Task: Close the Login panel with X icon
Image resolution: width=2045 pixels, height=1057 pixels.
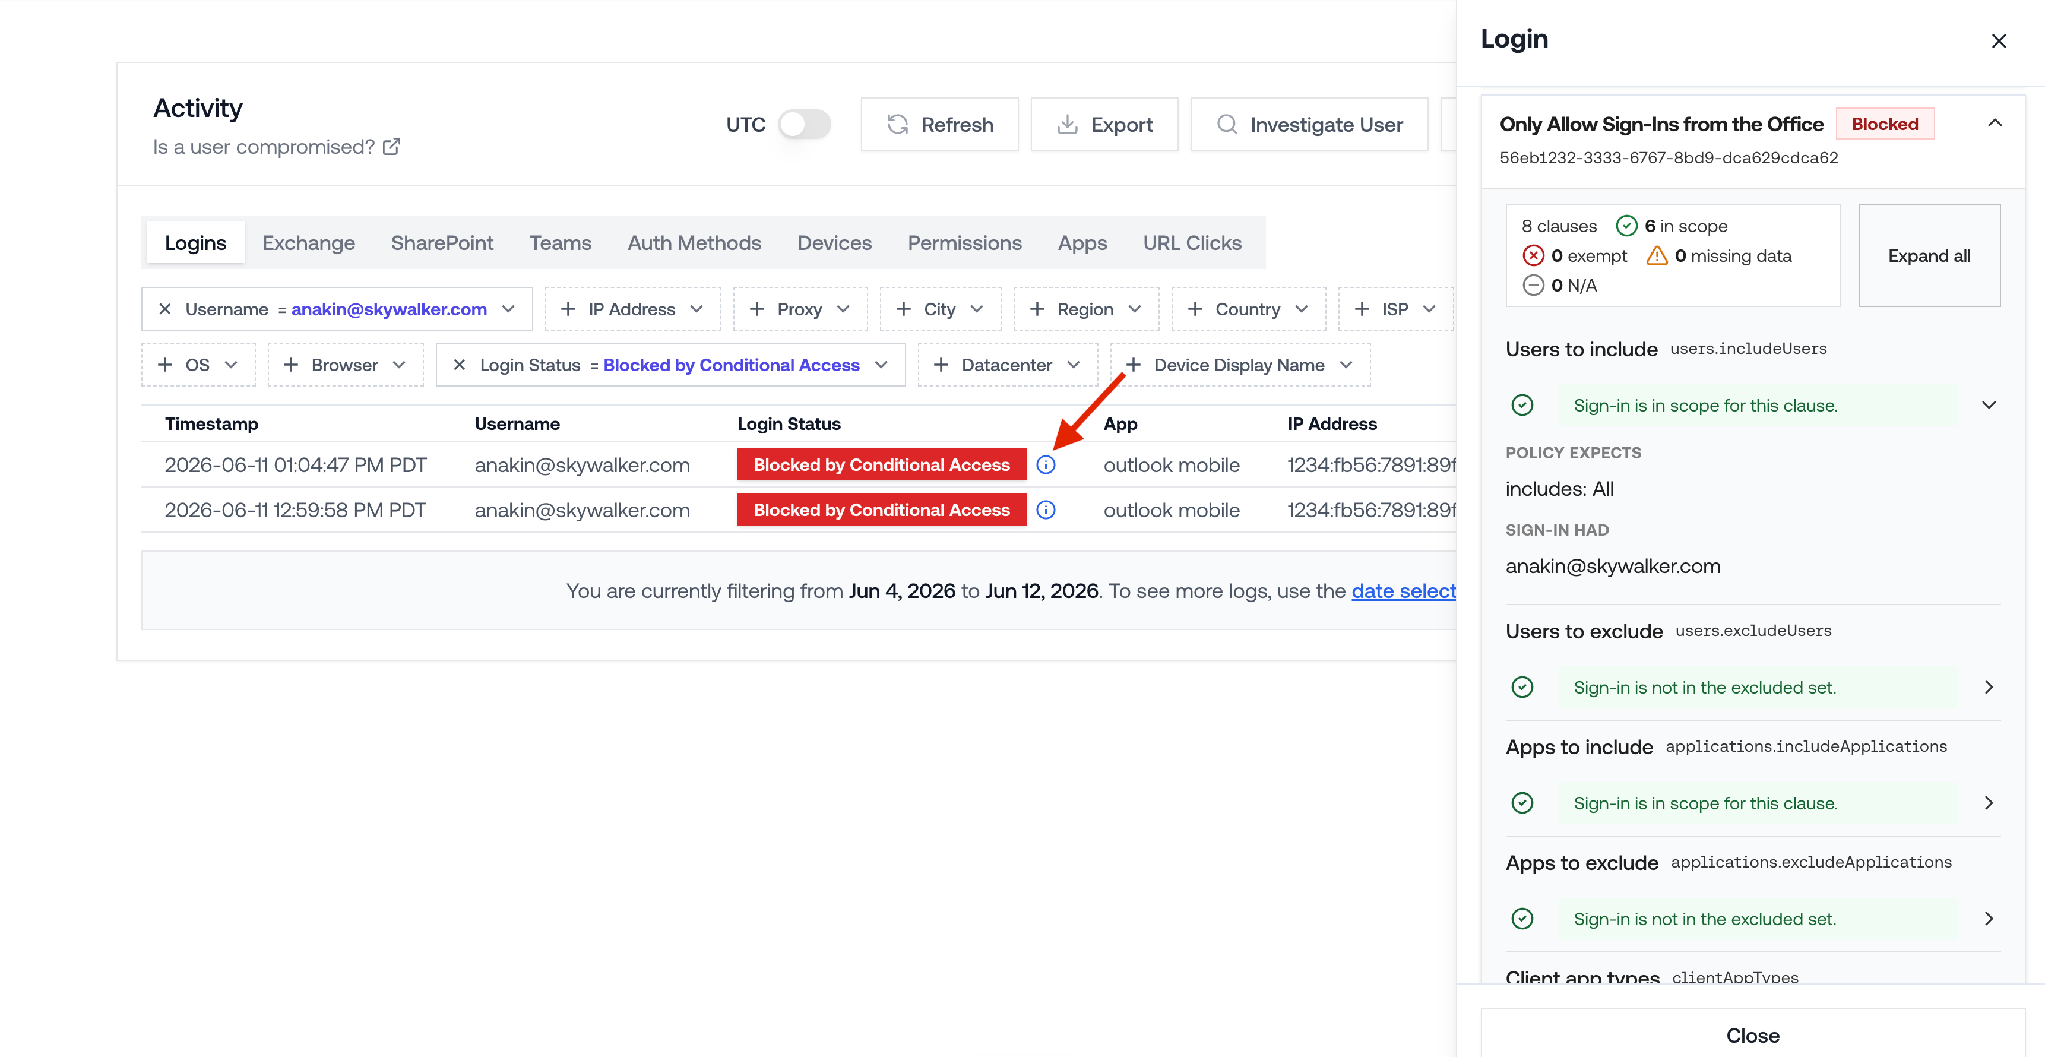Action: click(1998, 42)
